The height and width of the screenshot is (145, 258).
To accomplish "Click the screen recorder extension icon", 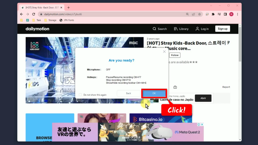I will tap(207, 14).
